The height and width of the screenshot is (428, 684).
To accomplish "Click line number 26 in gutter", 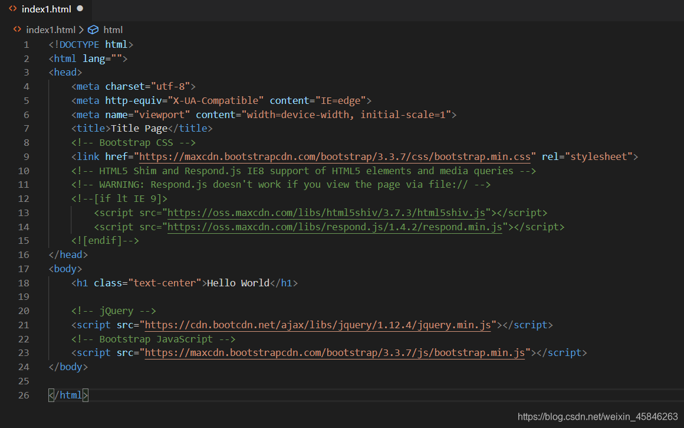I will pyautogui.click(x=24, y=396).
